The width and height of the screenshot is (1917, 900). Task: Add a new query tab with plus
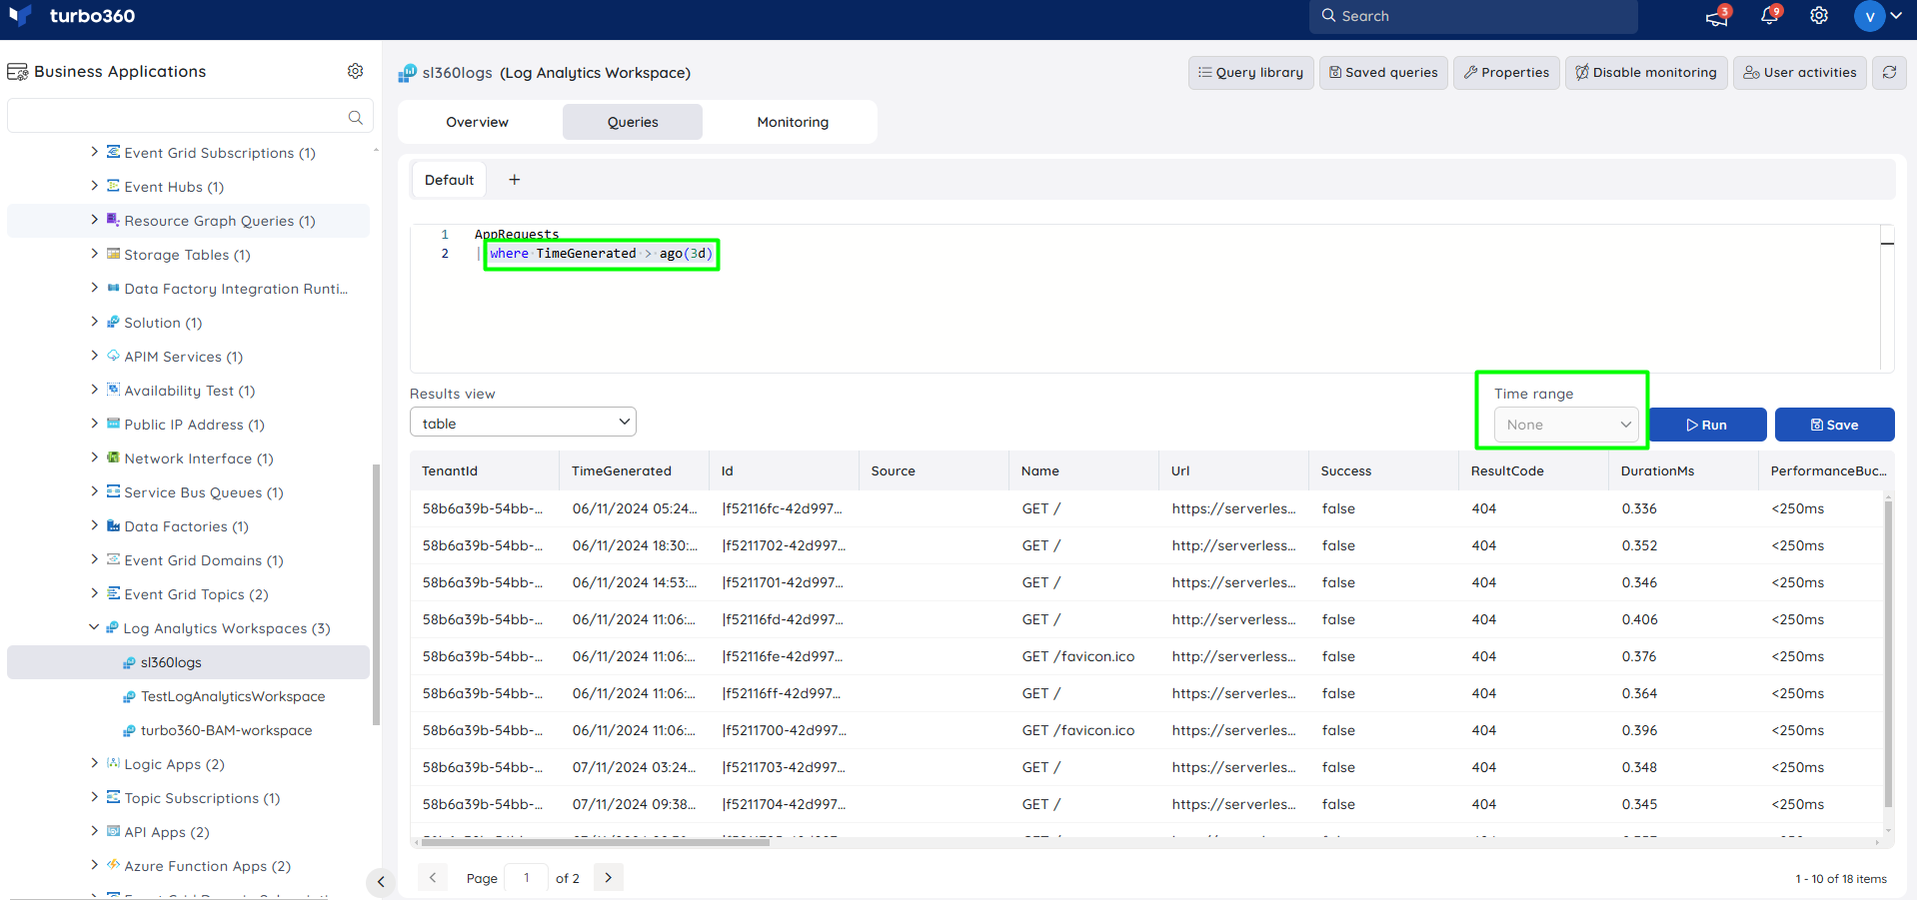point(514,180)
